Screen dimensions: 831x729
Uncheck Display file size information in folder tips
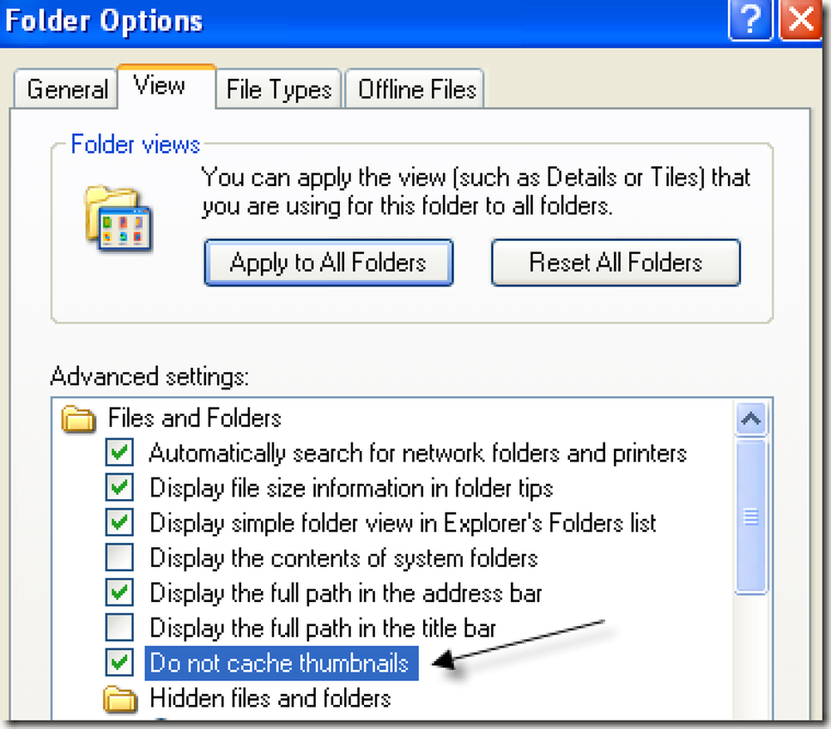[x=119, y=487]
